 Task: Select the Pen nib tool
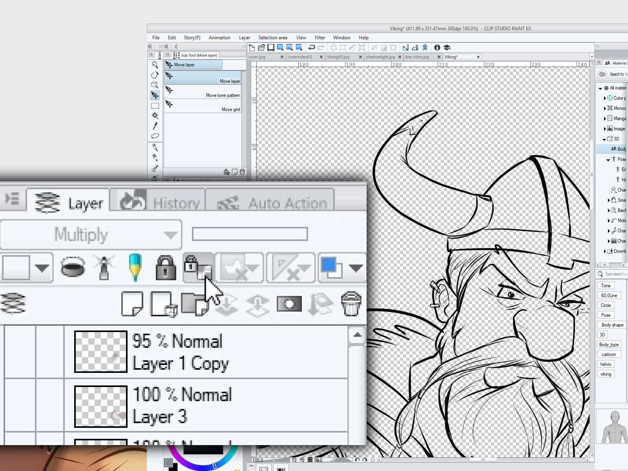[155, 148]
